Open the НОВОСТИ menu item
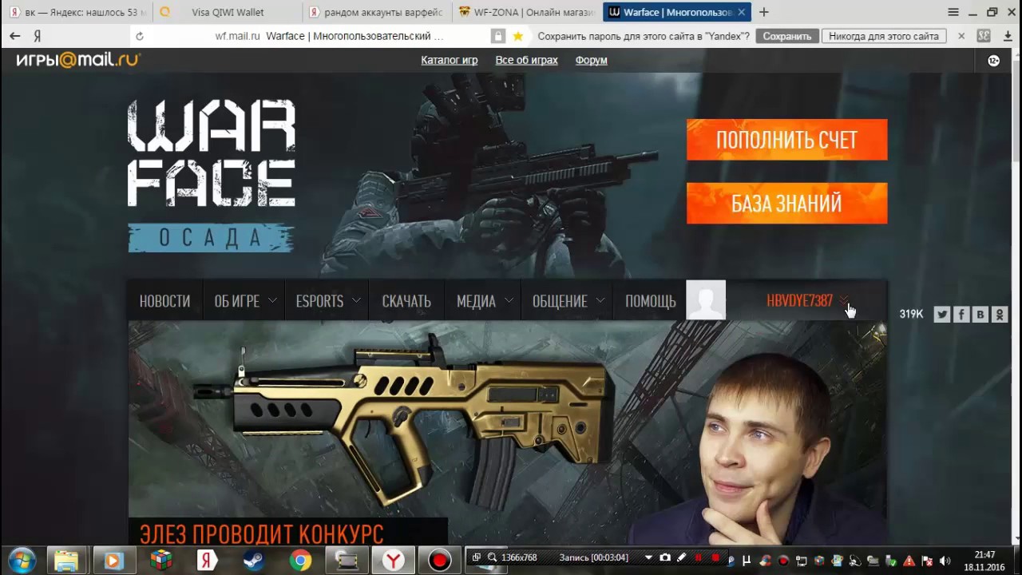Viewport: 1022px width, 575px height. click(x=164, y=301)
